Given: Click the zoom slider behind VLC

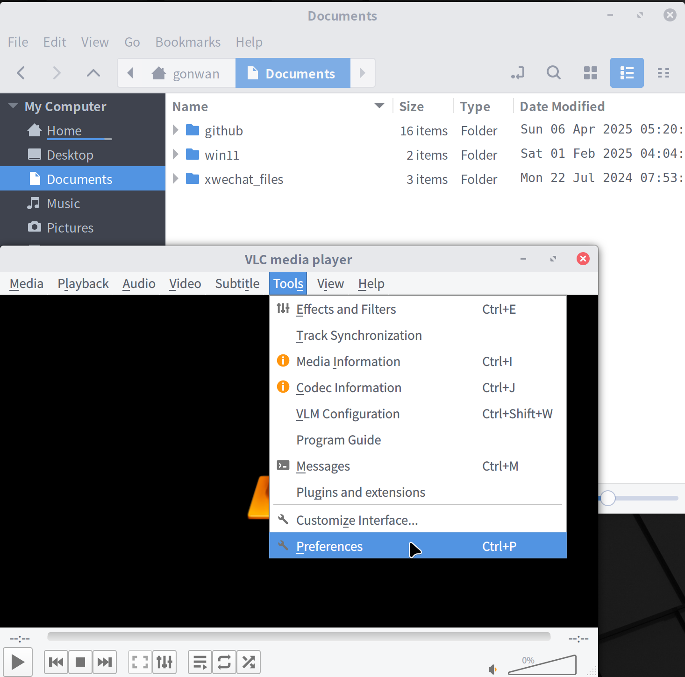Looking at the screenshot, I should pyautogui.click(x=638, y=498).
